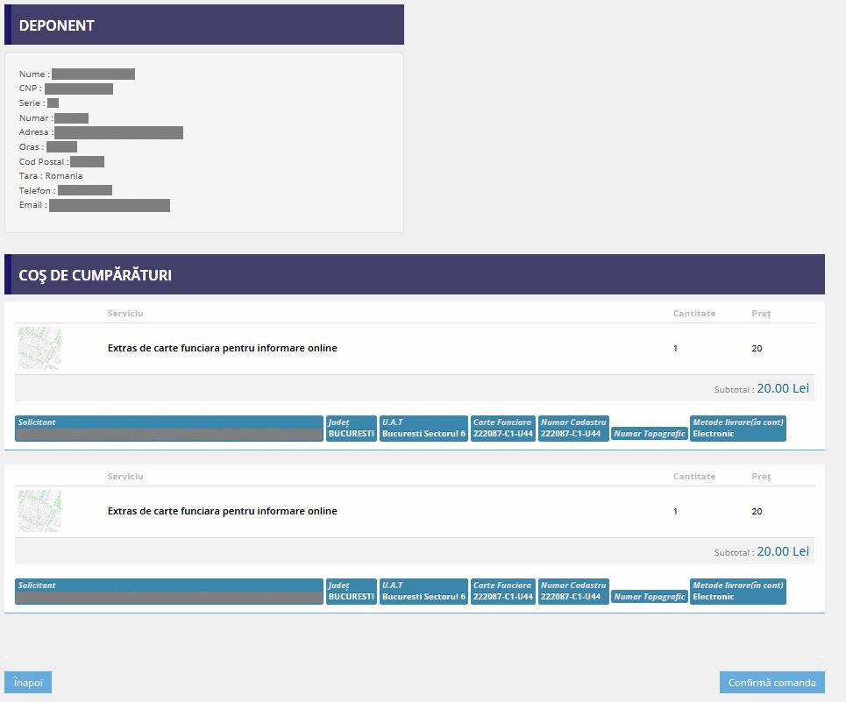Click the second item's Numar Topografic tag
This screenshot has width=846, height=702.
click(x=650, y=597)
